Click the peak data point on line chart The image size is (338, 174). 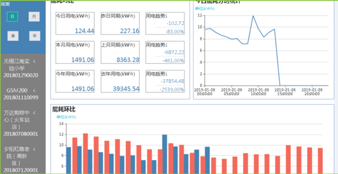253,16
